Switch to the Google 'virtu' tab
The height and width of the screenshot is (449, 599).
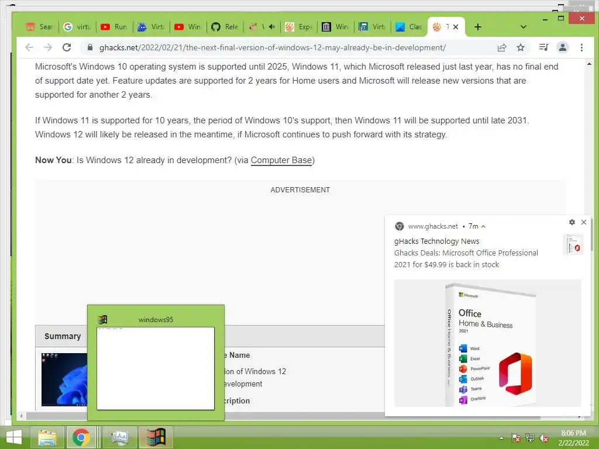coord(77,27)
